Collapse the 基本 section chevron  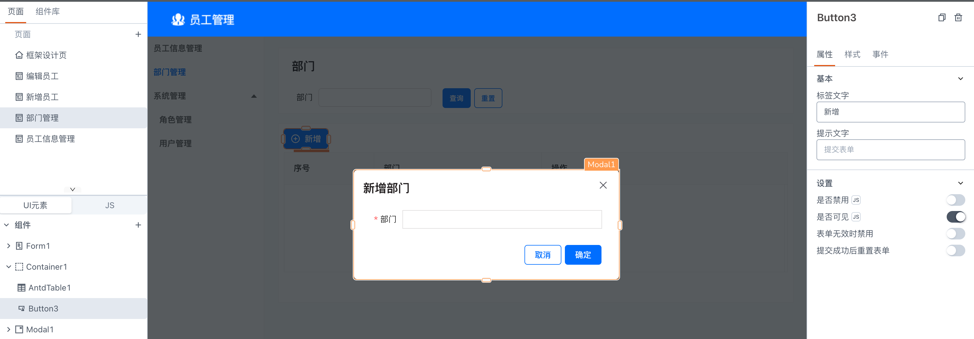pos(960,79)
